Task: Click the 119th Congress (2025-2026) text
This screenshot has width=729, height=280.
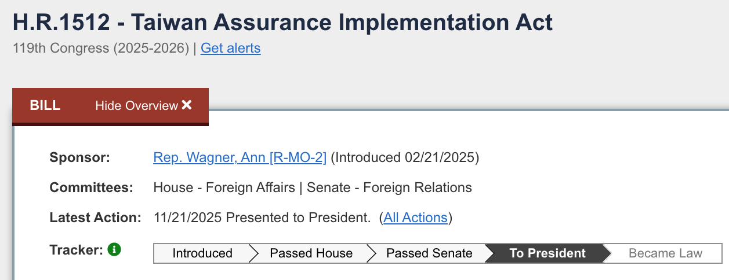Action: [101, 48]
